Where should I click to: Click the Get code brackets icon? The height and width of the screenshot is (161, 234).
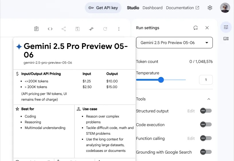point(50,29)
